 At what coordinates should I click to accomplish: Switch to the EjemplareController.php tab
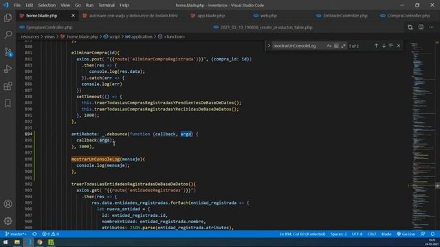46,27
